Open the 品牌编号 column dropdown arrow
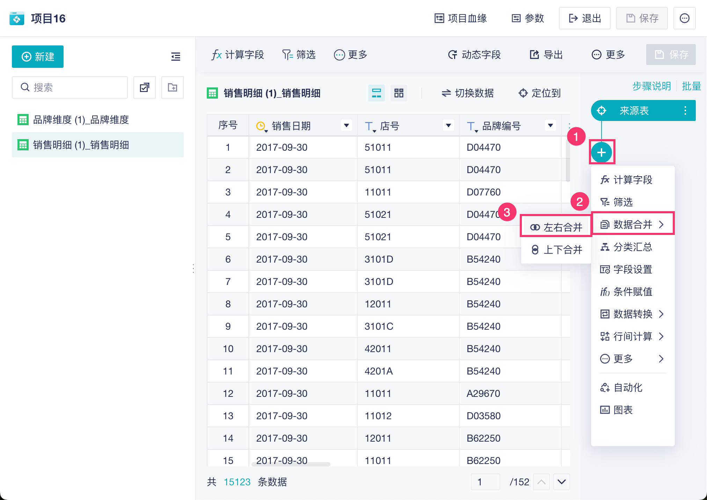The image size is (707, 500). tap(550, 126)
